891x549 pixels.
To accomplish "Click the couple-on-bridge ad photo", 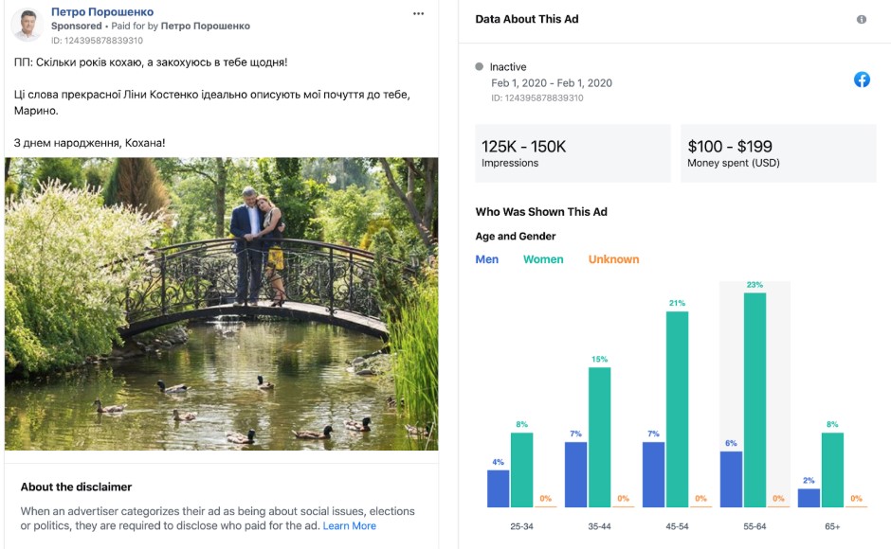I will (221, 303).
